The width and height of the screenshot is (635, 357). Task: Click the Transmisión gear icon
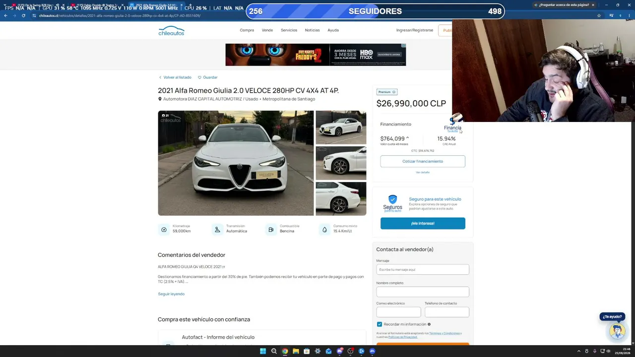(217, 230)
